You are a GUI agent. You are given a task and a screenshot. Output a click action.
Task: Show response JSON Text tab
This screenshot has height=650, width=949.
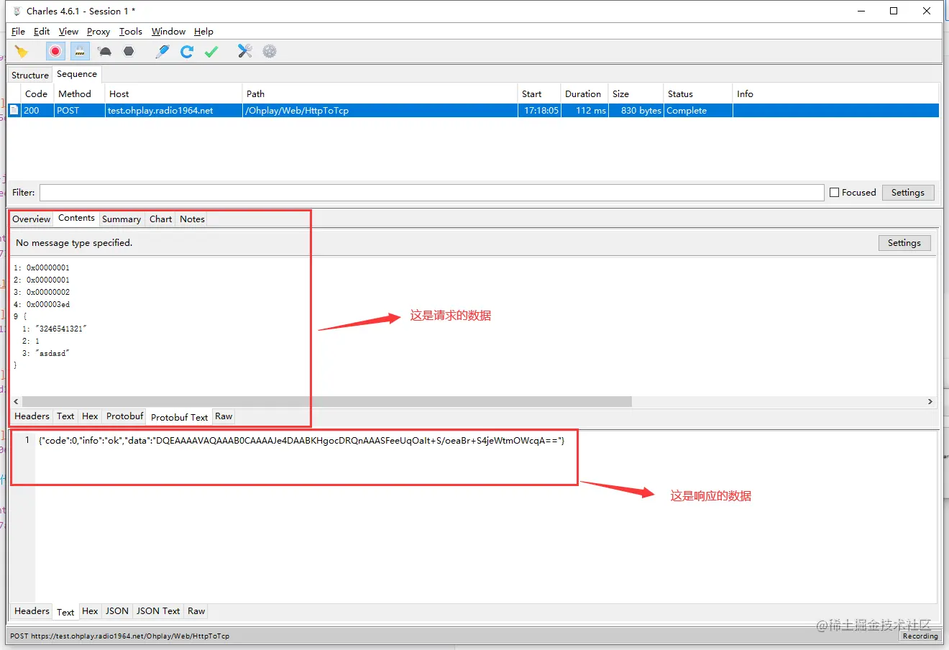click(x=158, y=611)
